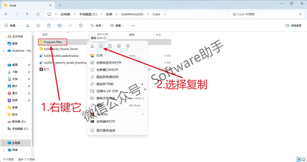
Task: Go up one folder level
Action: point(27,14)
